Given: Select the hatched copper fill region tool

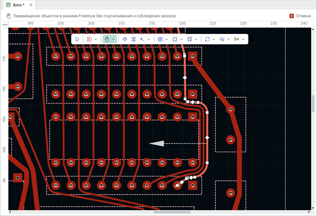Looking at the screenshot, I should [x=160, y=39].
